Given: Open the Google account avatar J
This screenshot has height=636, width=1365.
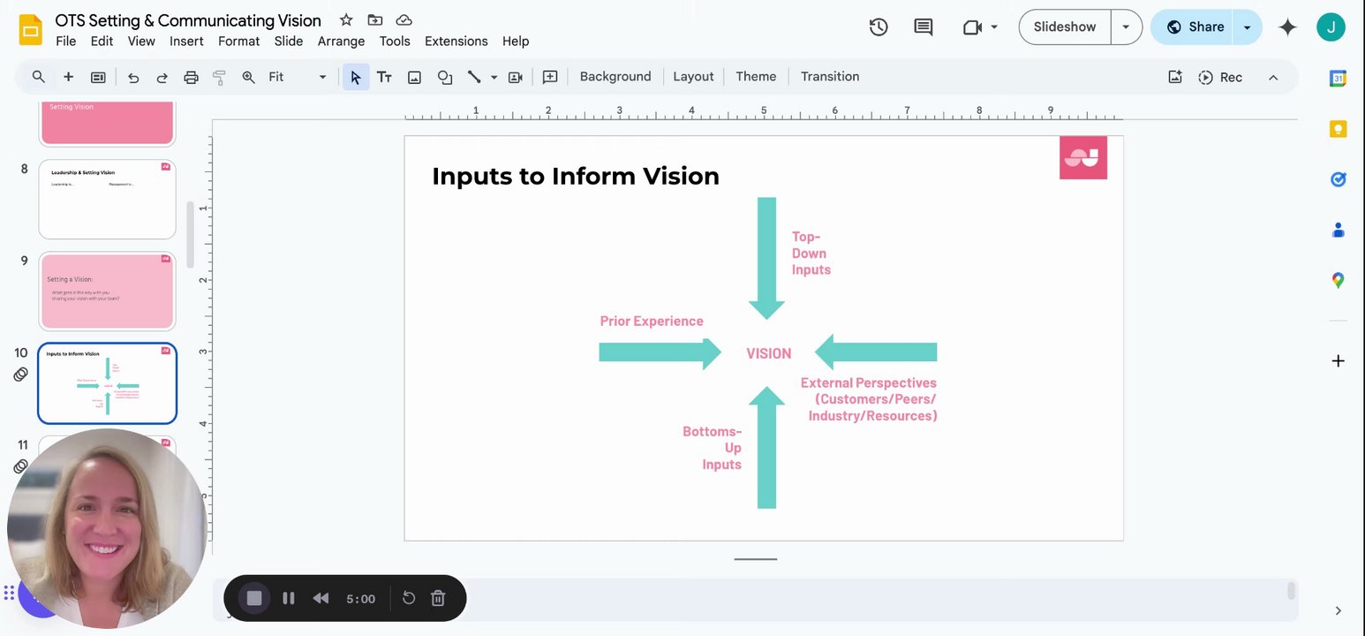Looking at the screenshot, I should pyautogui.click(x=1331, y=27).
